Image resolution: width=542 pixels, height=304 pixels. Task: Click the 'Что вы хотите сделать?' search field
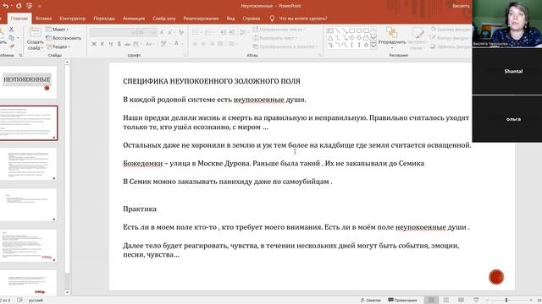coord(303,19)
